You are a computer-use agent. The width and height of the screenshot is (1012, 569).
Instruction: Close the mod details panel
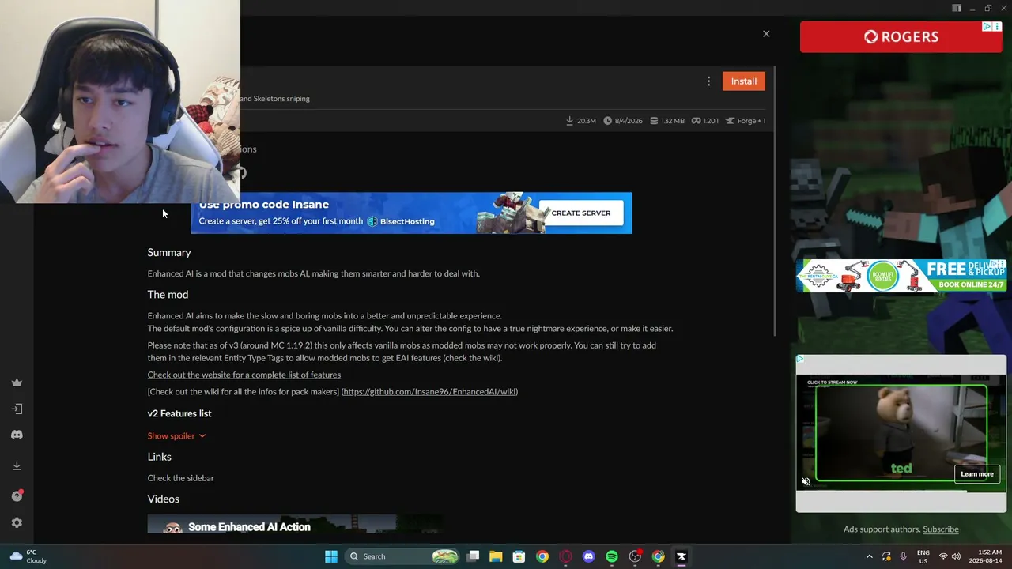click(x=766, y=34)
